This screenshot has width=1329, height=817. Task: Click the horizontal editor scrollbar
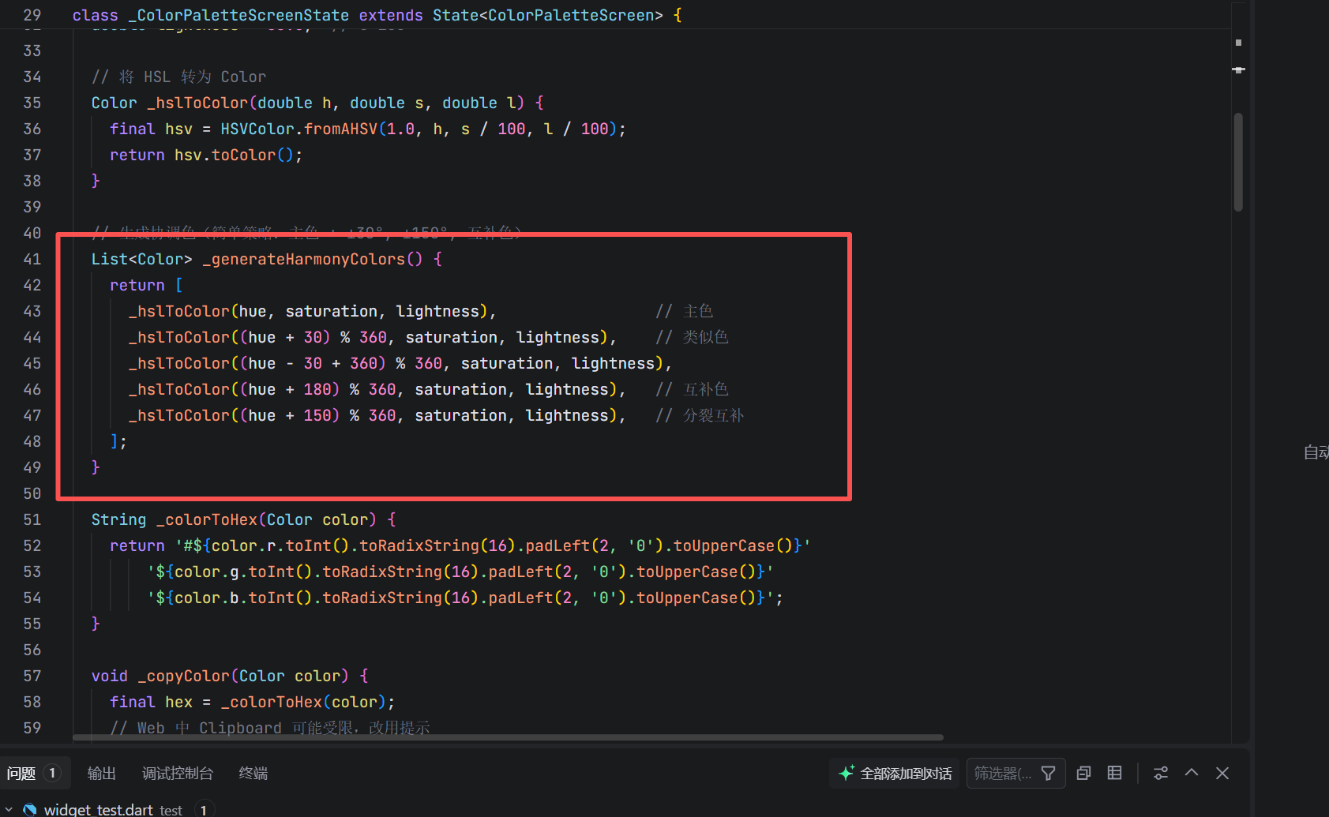[508, 738]
